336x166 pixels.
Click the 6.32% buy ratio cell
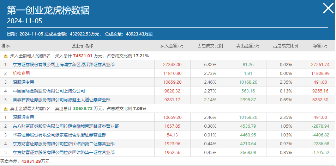(210, 64)
